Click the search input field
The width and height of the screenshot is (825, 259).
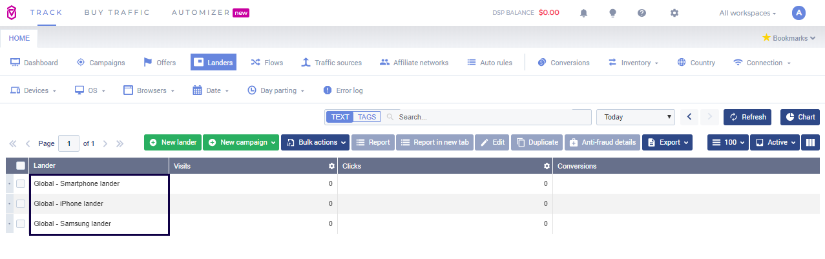click(x=491, y=117)
